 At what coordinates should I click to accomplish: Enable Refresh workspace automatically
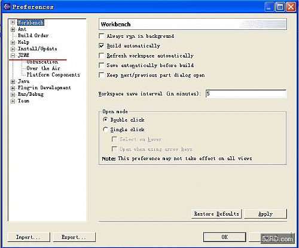point(101,56)
